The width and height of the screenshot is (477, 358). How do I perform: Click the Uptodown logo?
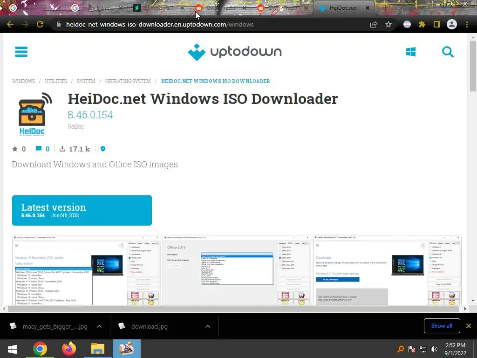235,52
